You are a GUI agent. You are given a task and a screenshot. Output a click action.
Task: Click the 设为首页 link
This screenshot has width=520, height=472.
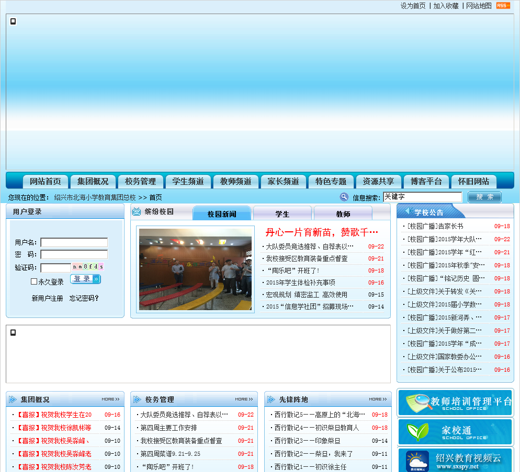pos(413,6)
